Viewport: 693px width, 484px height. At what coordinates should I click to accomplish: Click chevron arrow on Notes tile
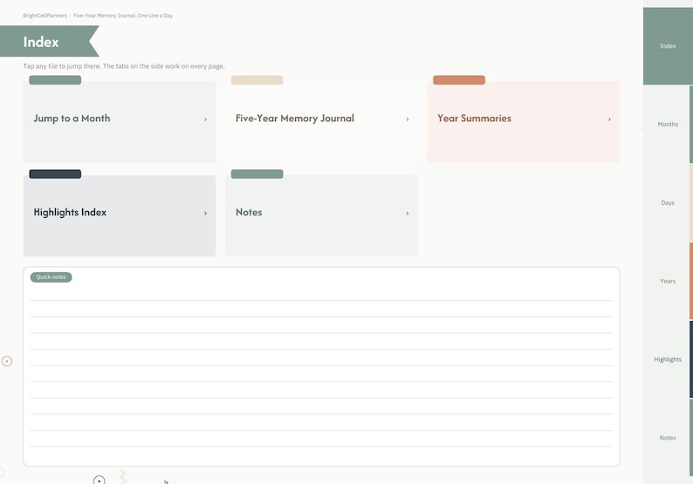tap(408, 214)
